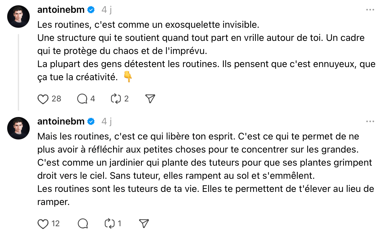Screen dimensions: 388x234
Task: Open the first post via its "4 j" timestamp
Action: [107, 10]
